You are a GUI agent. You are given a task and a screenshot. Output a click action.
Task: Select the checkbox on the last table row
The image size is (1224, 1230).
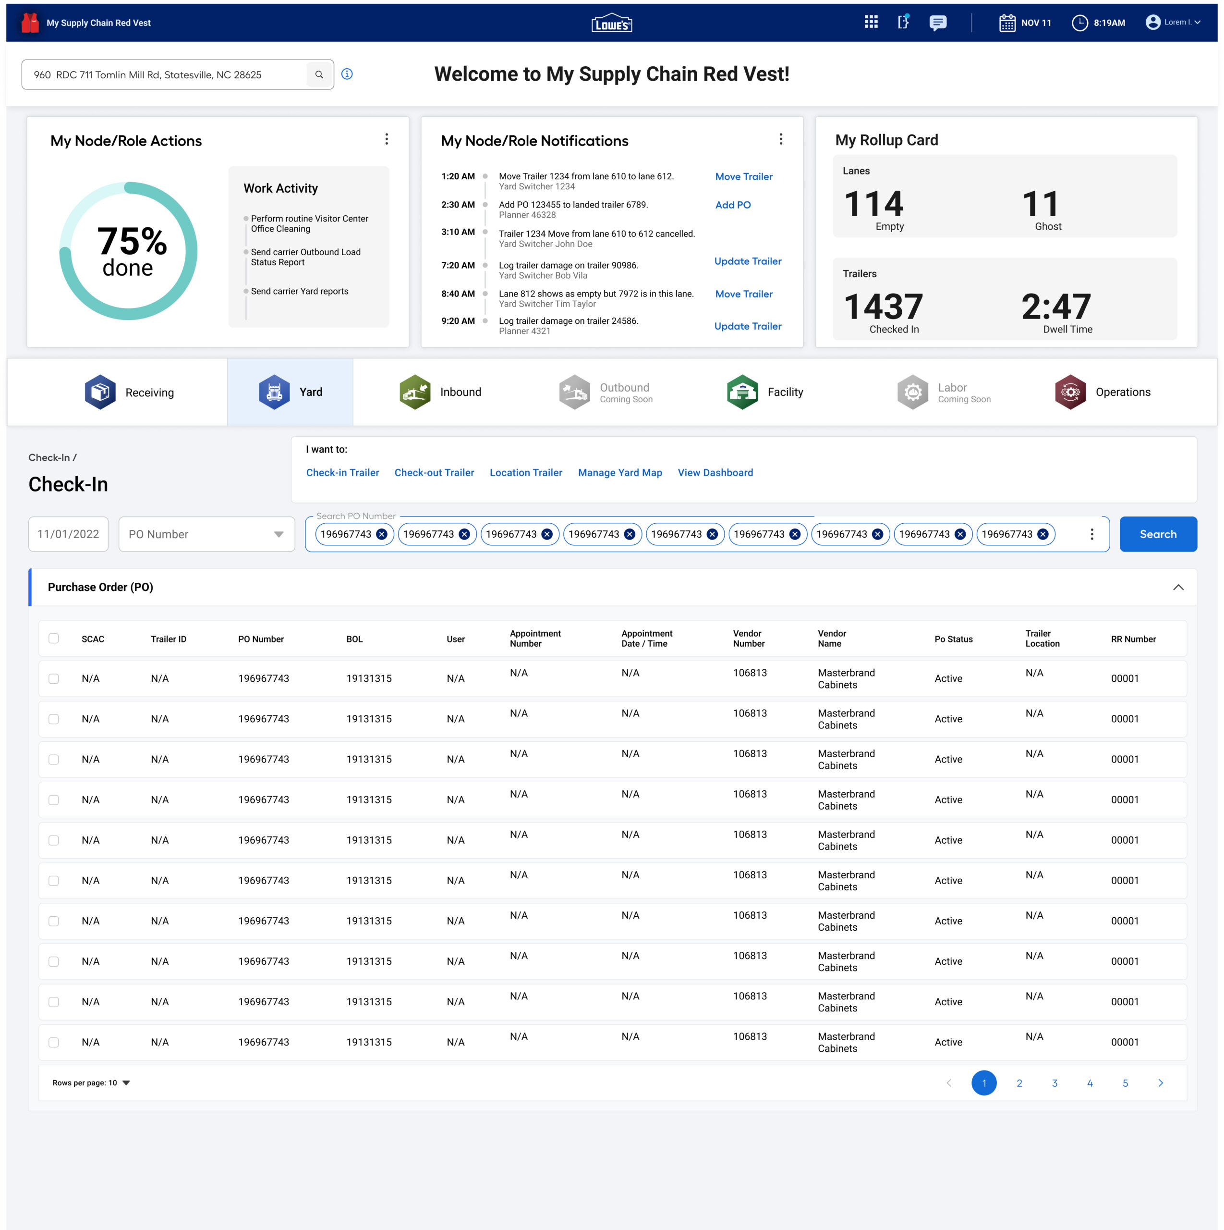pos(54,1042)
